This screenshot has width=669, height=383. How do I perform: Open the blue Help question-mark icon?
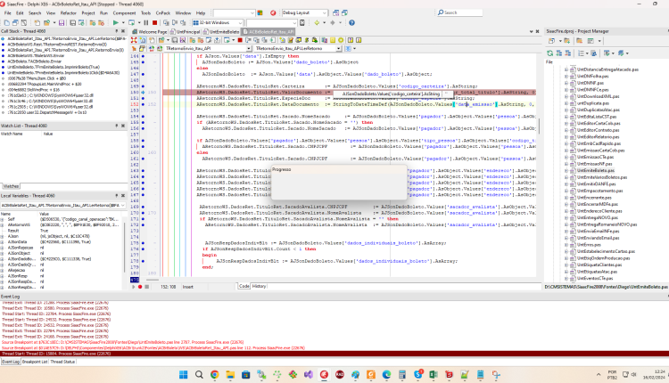[x=351, y=22]
